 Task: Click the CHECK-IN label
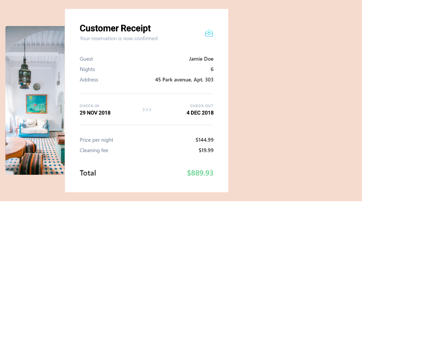pos(89,106)
